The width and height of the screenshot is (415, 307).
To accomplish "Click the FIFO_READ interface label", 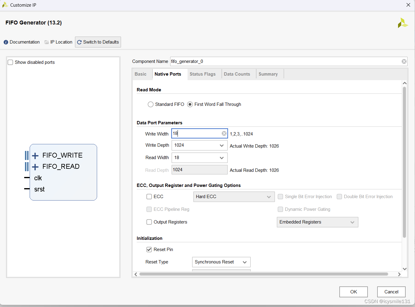I will [x=61, y=167].
